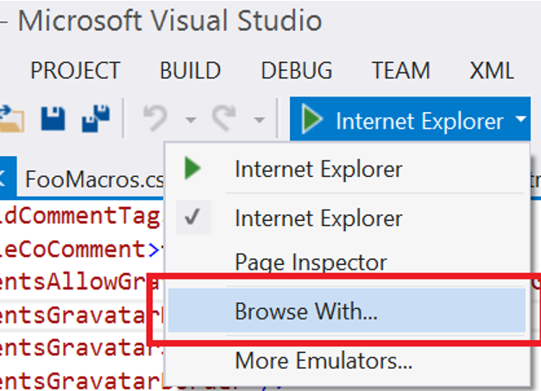The width and height of the screenshot is (541, 391).
Task: Expand the Redo history dropdown arrow
Action: (260, 120)
